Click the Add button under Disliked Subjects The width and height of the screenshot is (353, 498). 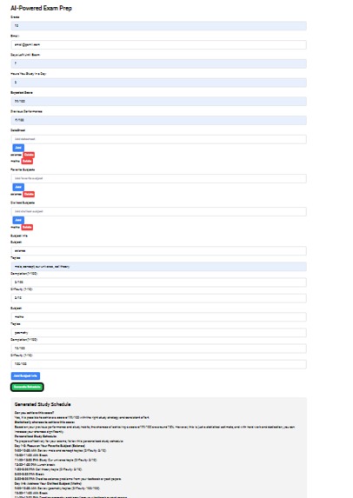(18, 220)
